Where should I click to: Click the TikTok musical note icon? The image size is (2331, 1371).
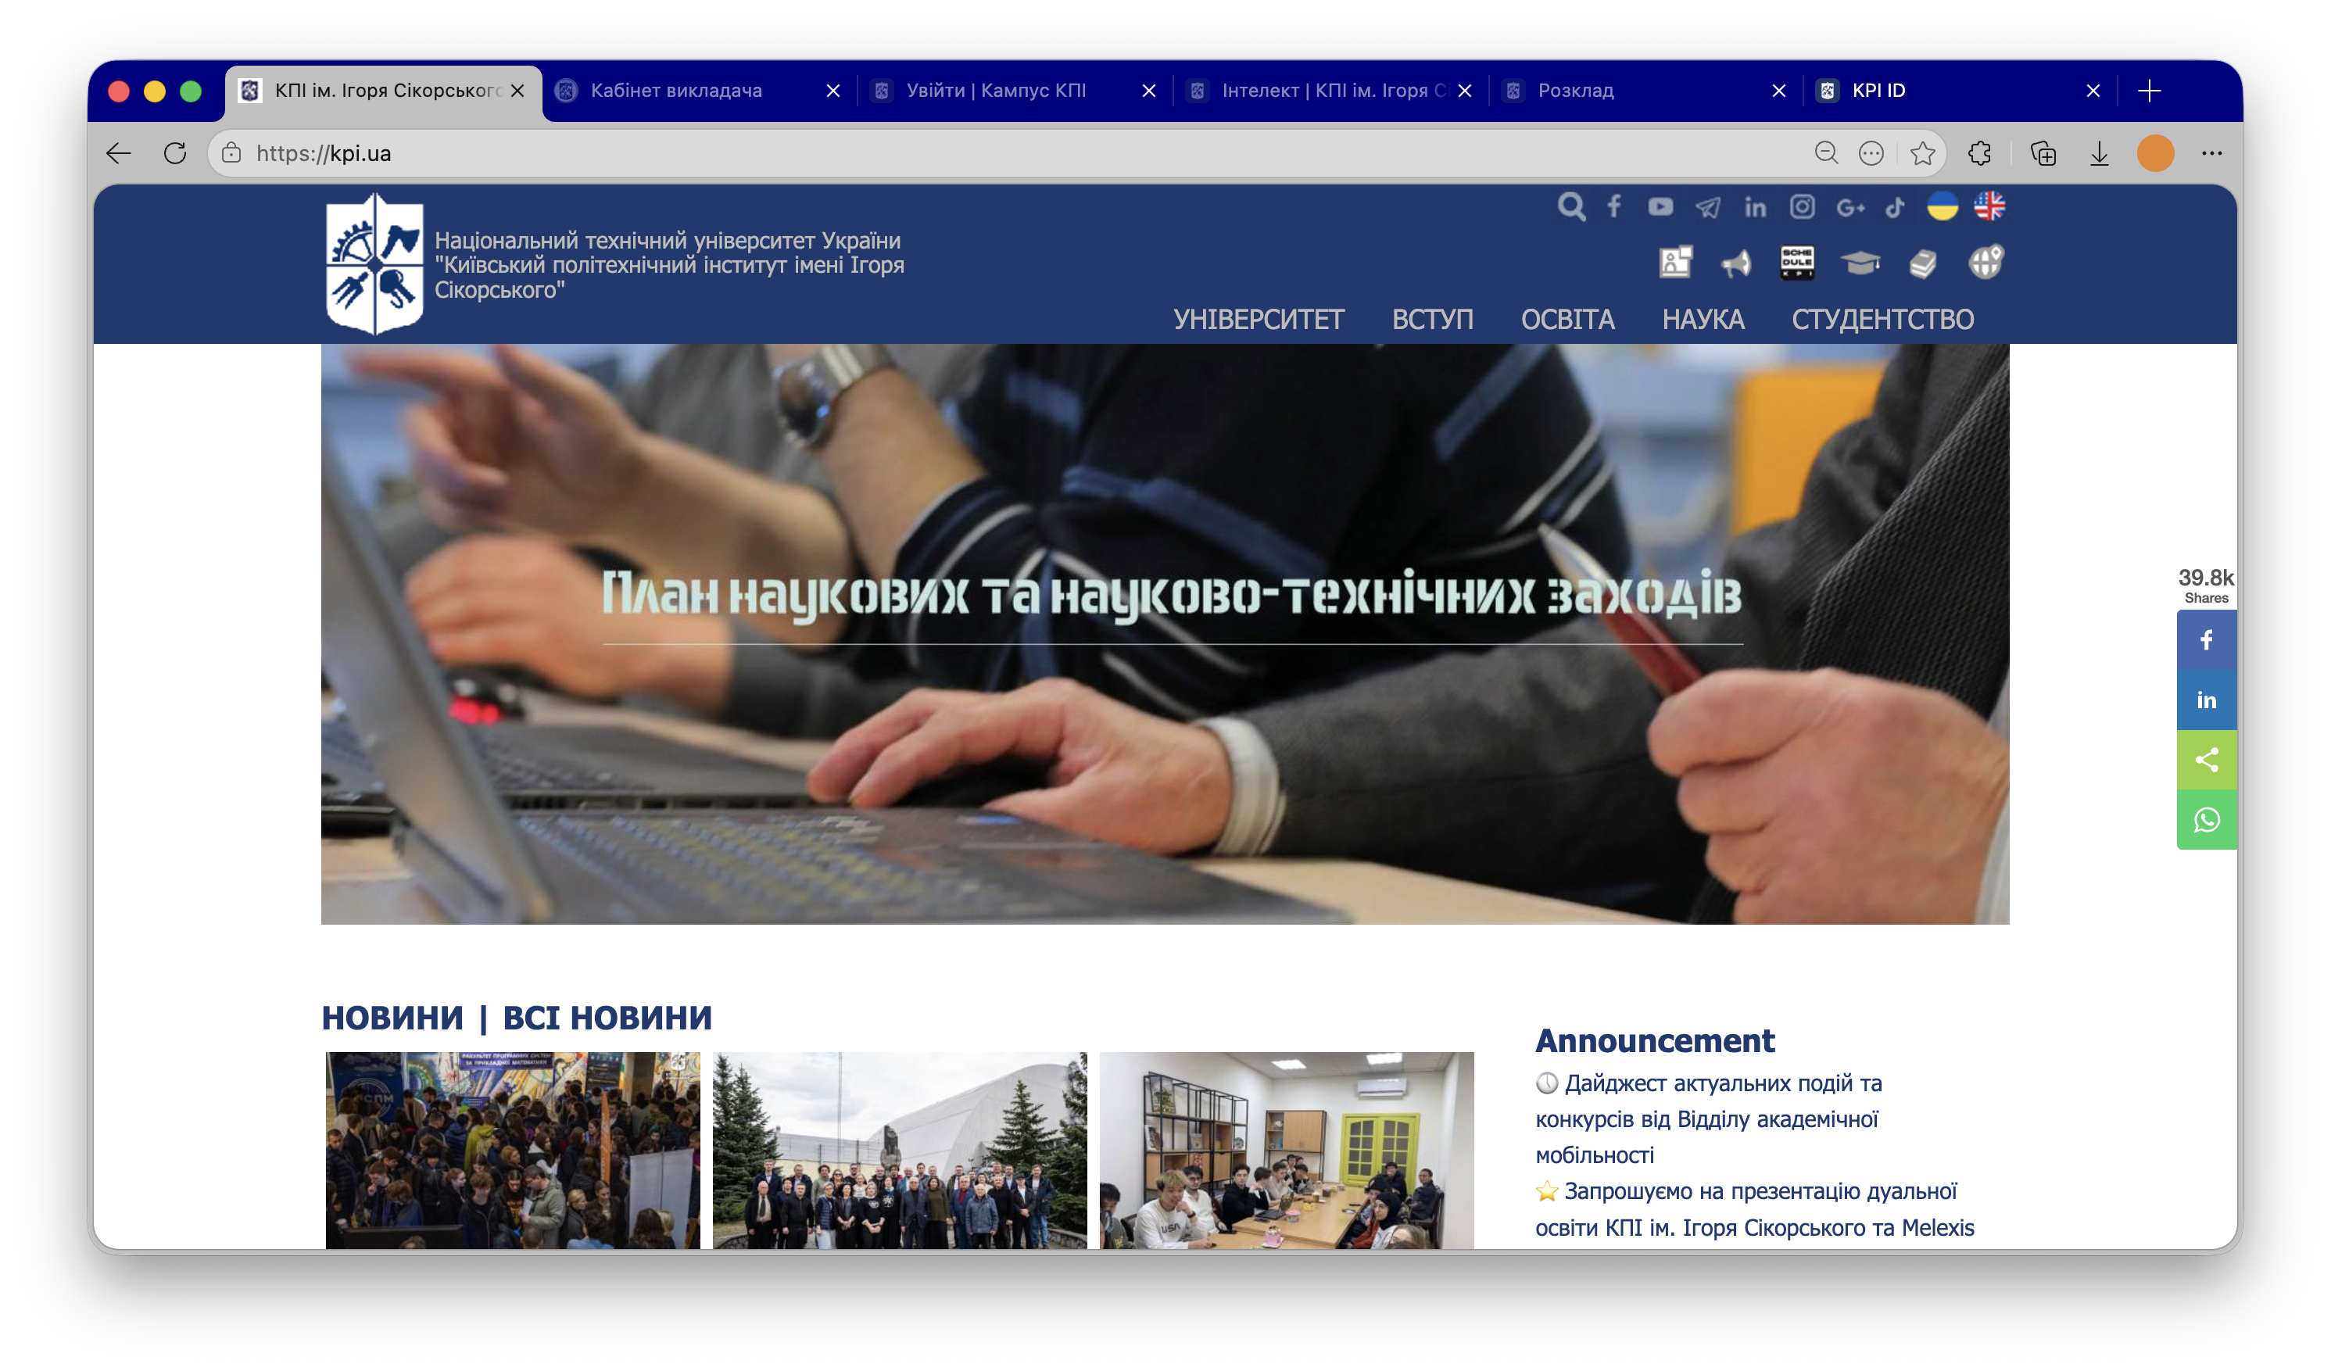point(1896,207)
